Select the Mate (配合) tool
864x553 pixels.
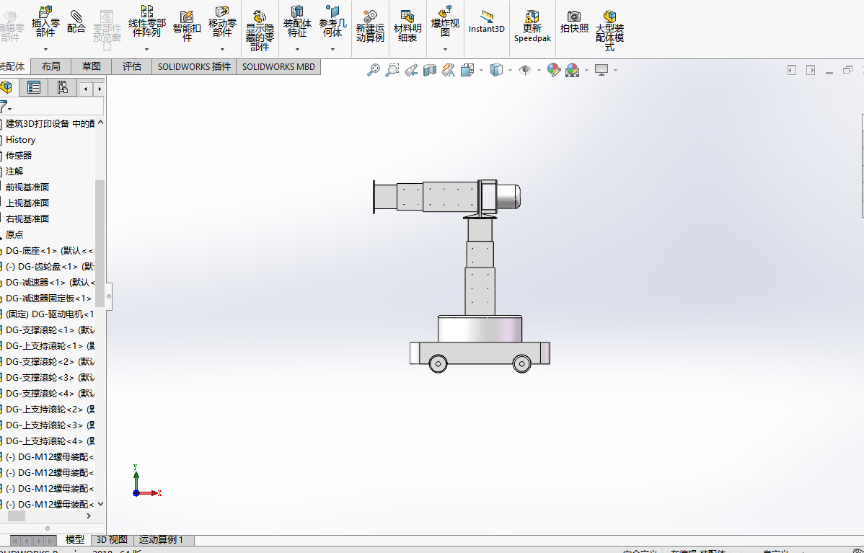point(76,21)
